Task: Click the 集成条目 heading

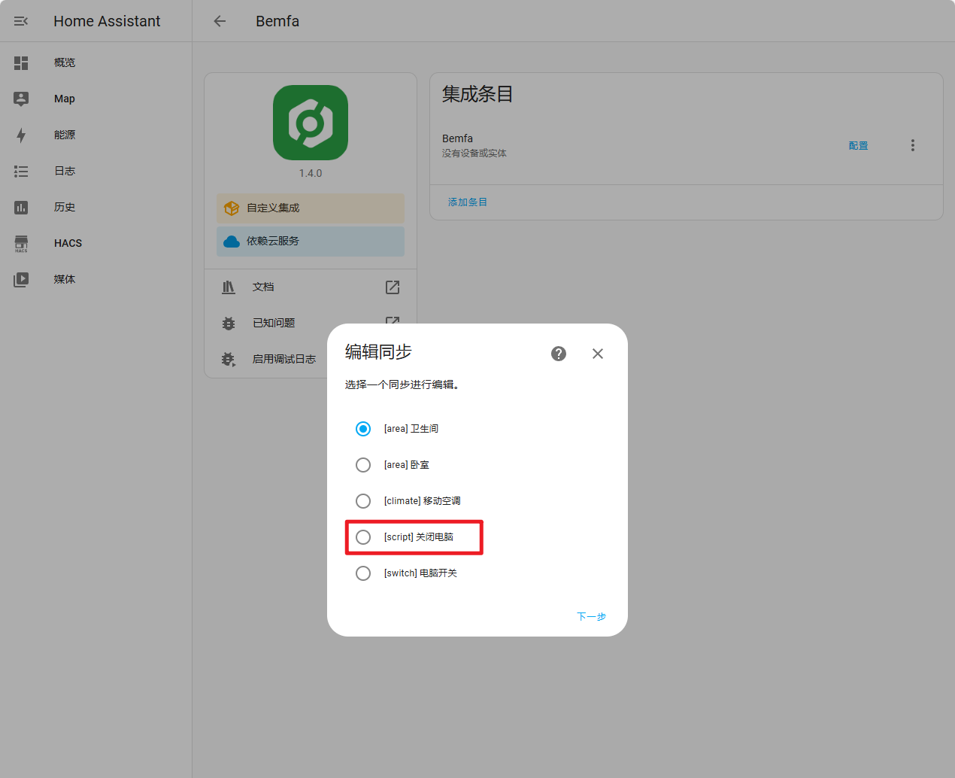Action: pyautogui.click(x=477, y=94)
